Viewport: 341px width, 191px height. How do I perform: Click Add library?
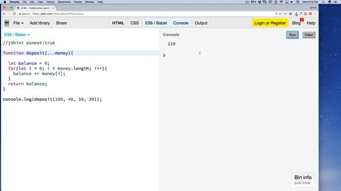point(39,23)
